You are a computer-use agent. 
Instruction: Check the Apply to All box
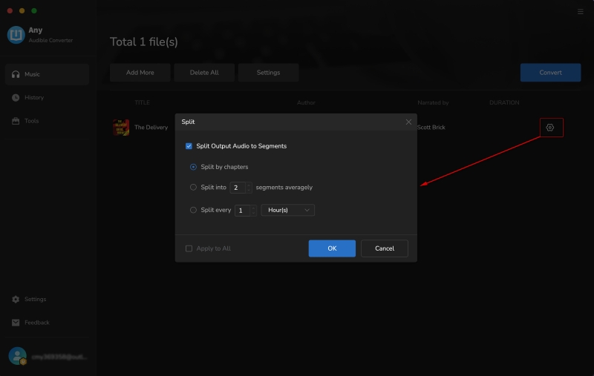(189, 248)
